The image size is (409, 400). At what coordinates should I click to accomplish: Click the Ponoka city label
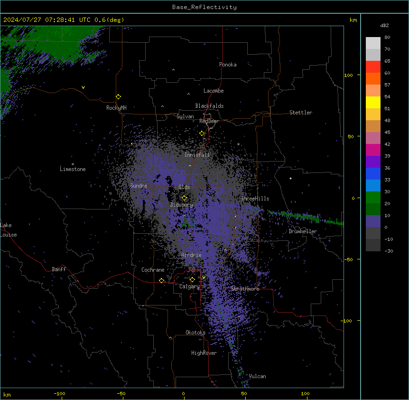[228, 65]
